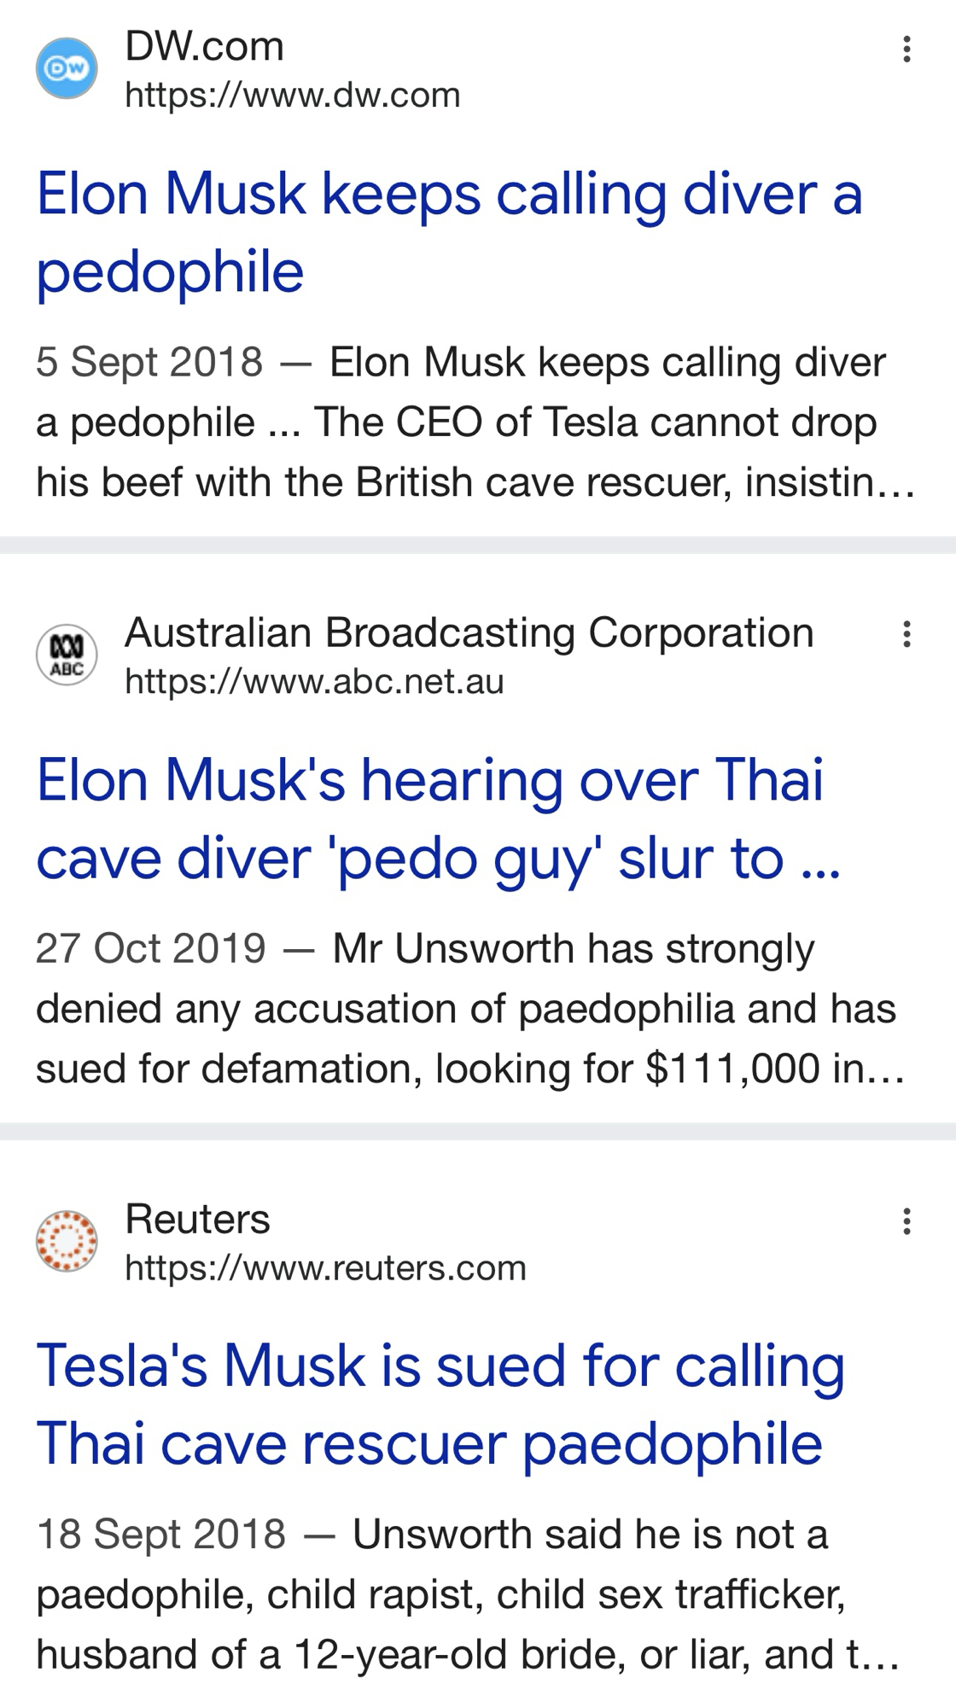Image resolution: width=956 pixels, height=1707 pixels.
Task: Click the DW.com site name
Action: pyautogui.click(x=204, y=46)
